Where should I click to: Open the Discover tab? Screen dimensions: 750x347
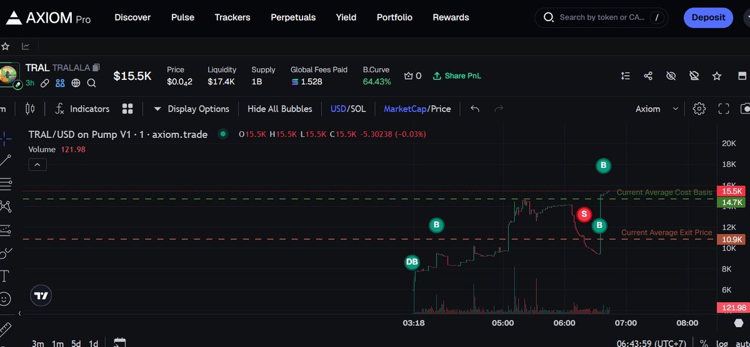pos(132,17)
